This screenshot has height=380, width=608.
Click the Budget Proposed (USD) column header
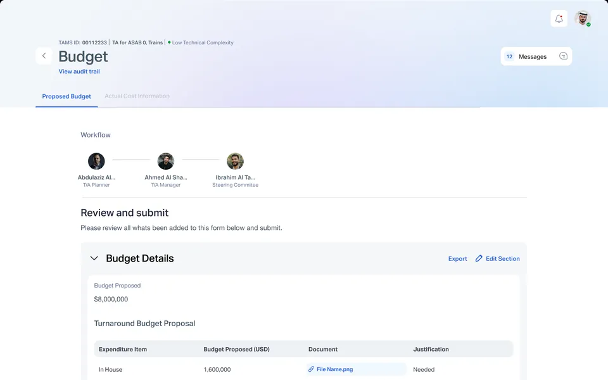236,349
